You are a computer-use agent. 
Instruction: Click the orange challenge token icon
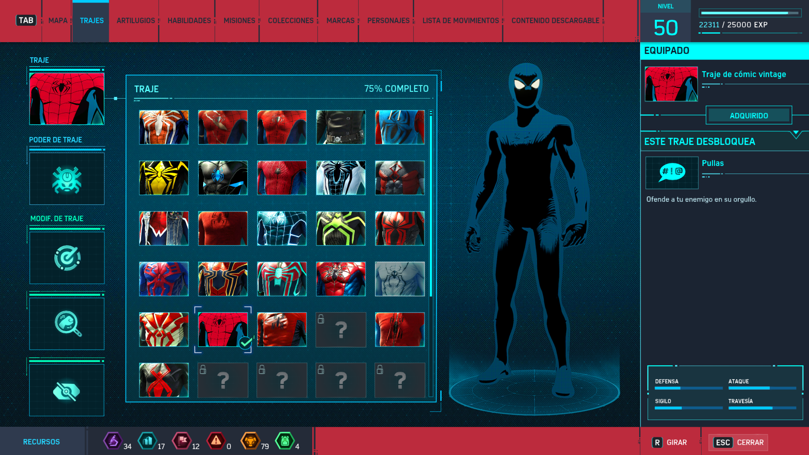click(x=250, y=441)
